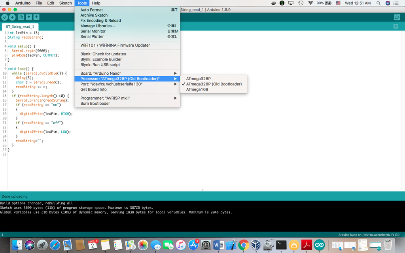405x253 pixels.
Task: Click the US flag input source icon
Action: (x=338, y=3)
